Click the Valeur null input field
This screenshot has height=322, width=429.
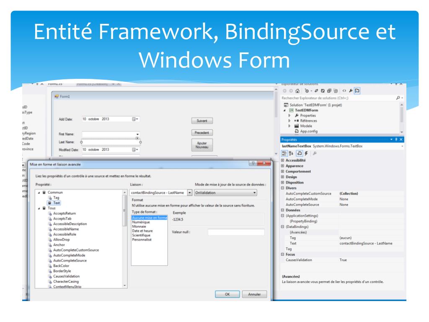coord(236,232)
